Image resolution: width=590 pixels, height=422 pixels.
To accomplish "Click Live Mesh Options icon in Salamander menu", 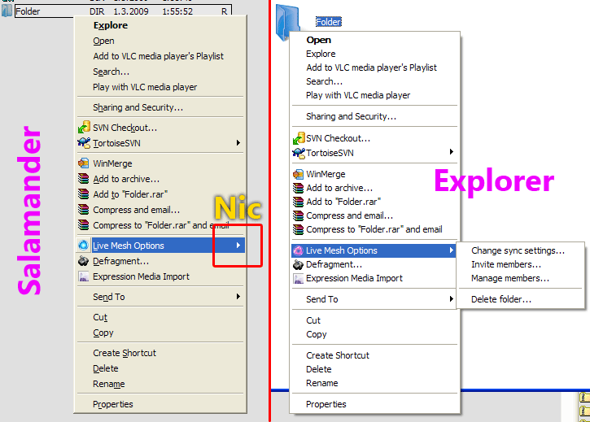I will tap(84, 246).
